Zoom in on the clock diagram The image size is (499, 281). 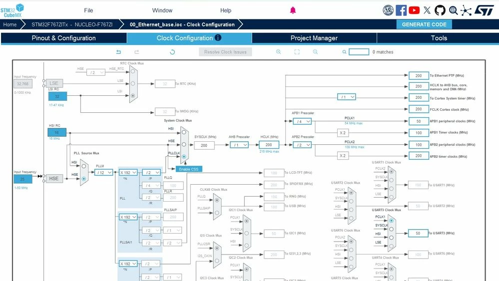coord(278,52)
